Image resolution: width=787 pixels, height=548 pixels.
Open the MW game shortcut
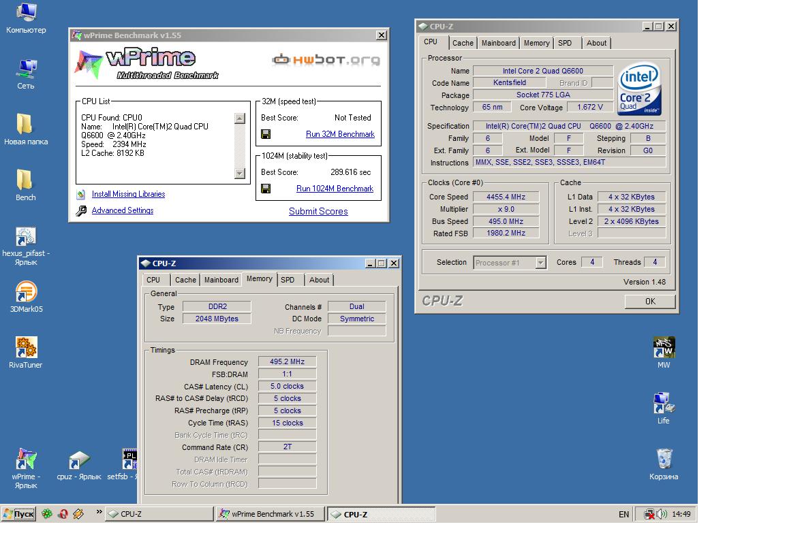[664, 353]
